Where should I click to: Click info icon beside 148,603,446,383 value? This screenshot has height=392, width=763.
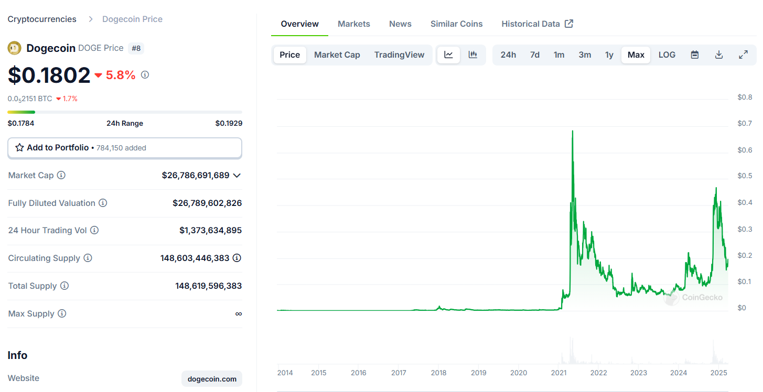(237, 258)
